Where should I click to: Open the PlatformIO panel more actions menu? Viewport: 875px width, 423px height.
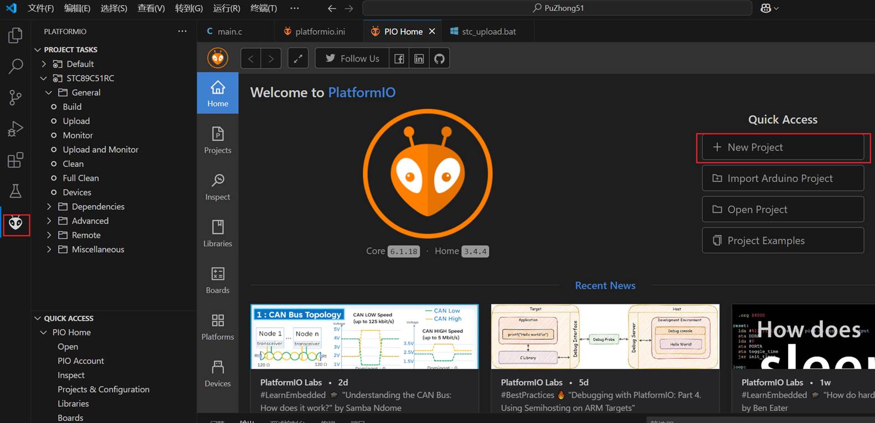[x=182, y=32]
